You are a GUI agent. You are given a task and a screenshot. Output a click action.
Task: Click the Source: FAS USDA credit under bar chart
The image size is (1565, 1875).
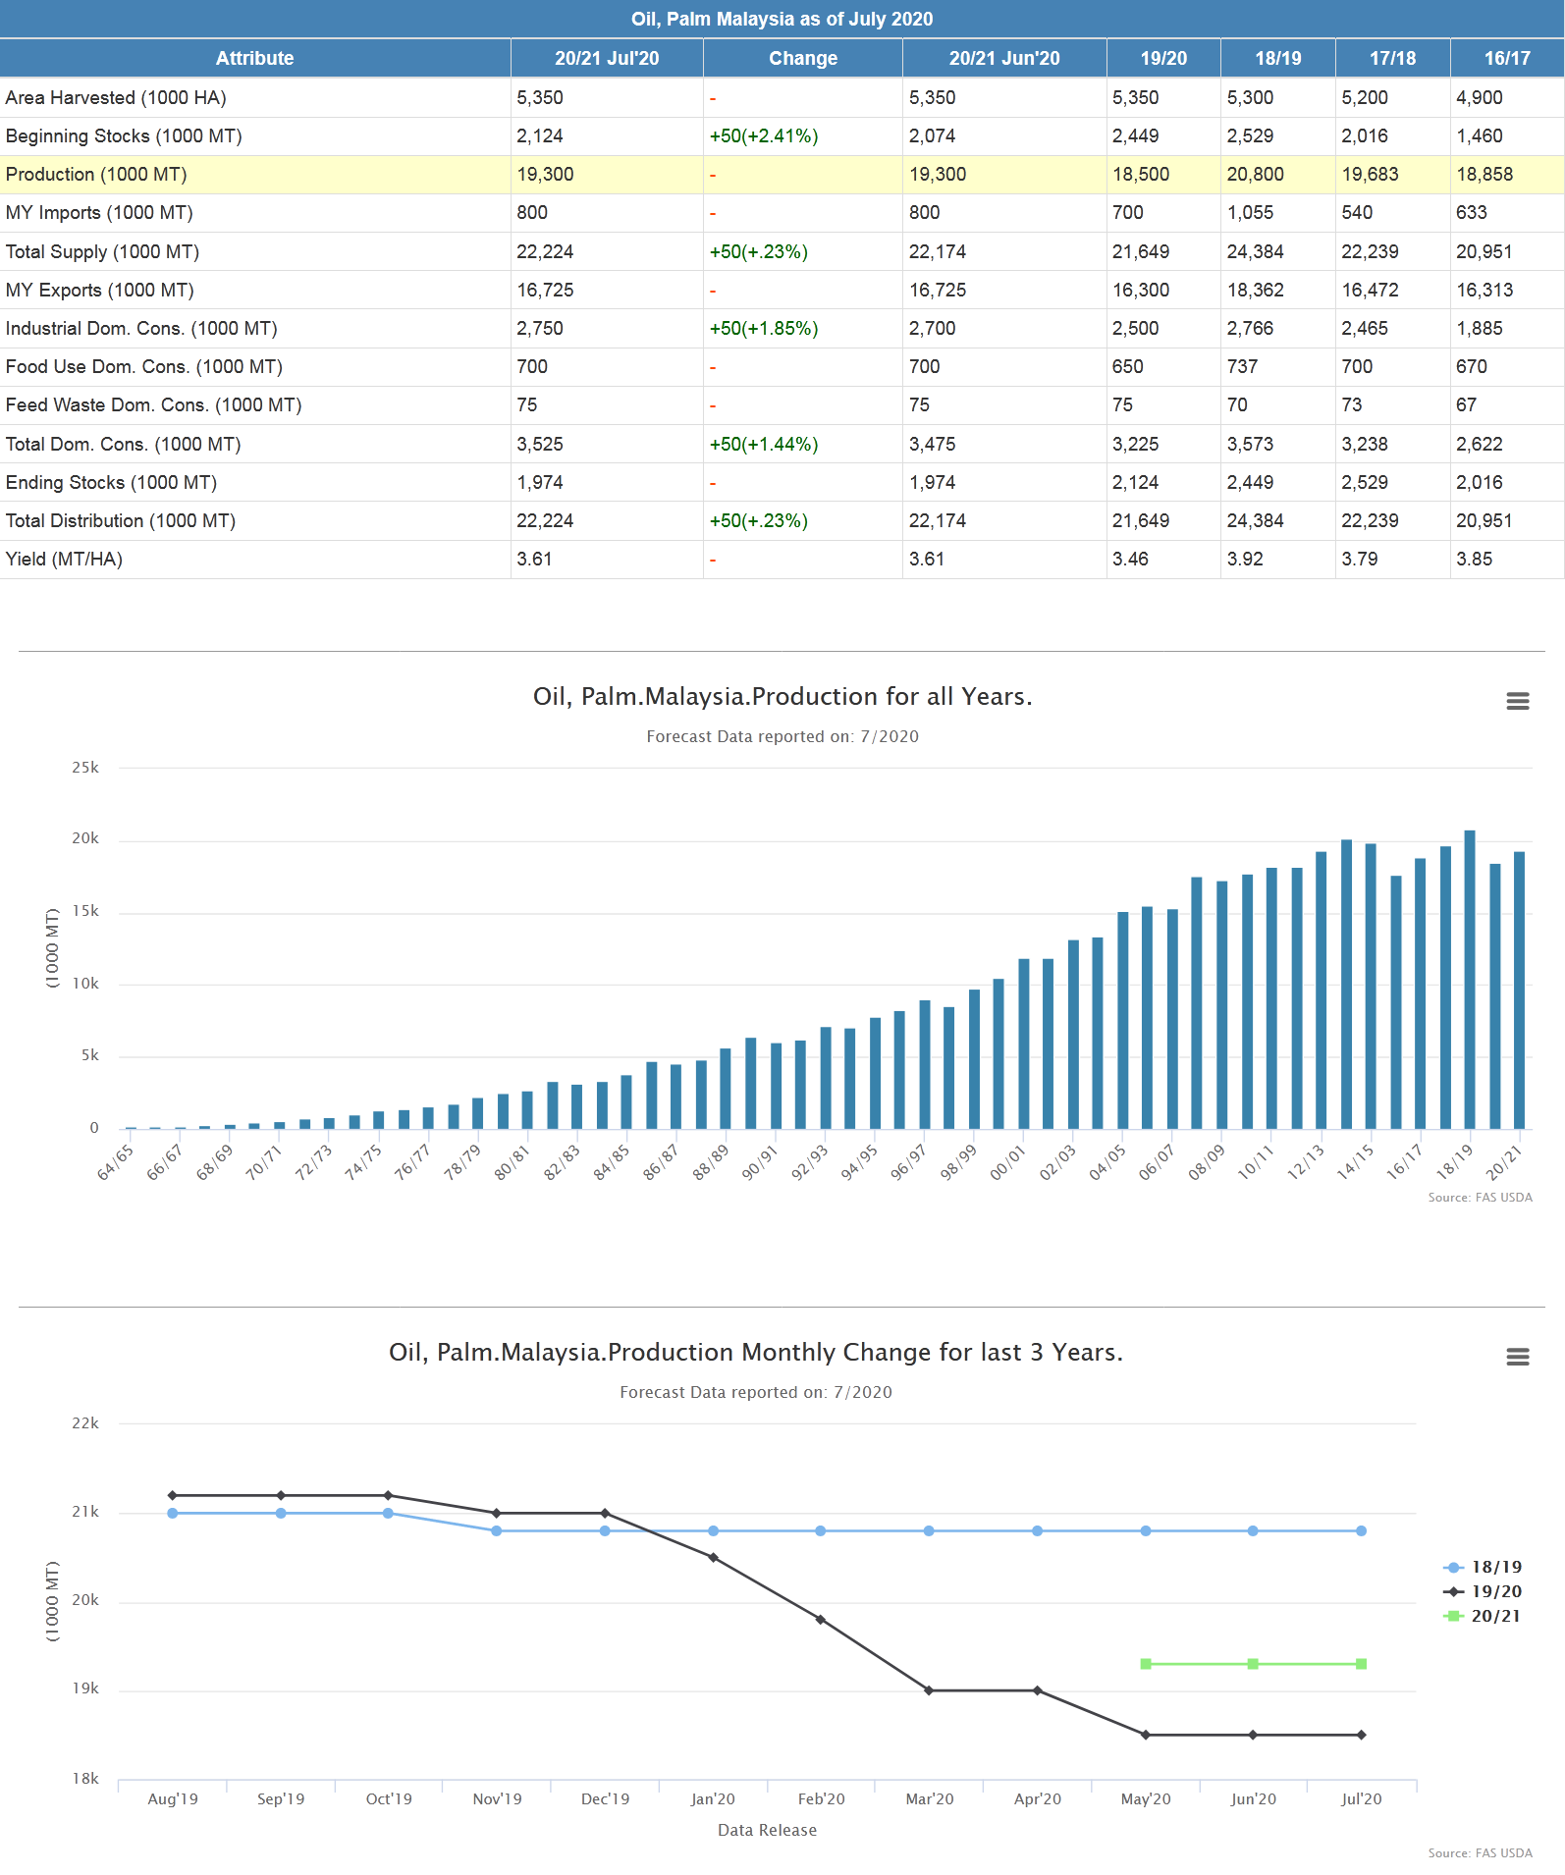coord(1480,1198)
